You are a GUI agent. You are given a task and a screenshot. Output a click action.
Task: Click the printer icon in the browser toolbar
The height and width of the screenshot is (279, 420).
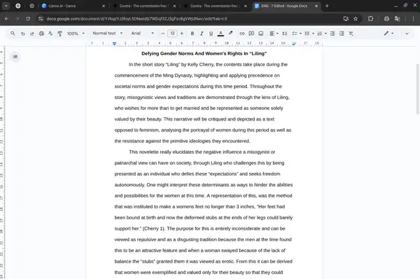click(x=387, y=19)
